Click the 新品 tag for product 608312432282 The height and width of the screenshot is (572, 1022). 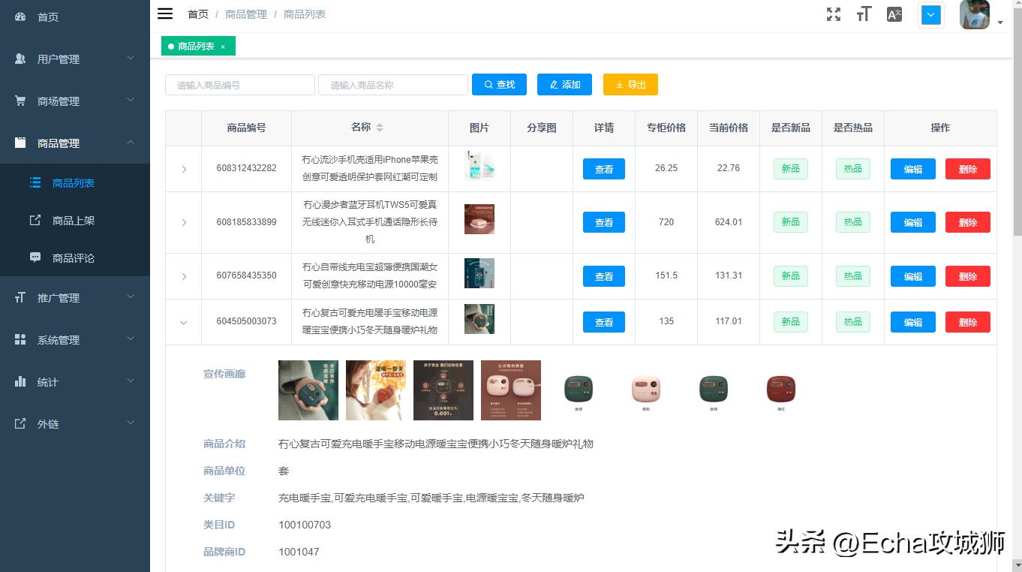(x=790, y=168)
